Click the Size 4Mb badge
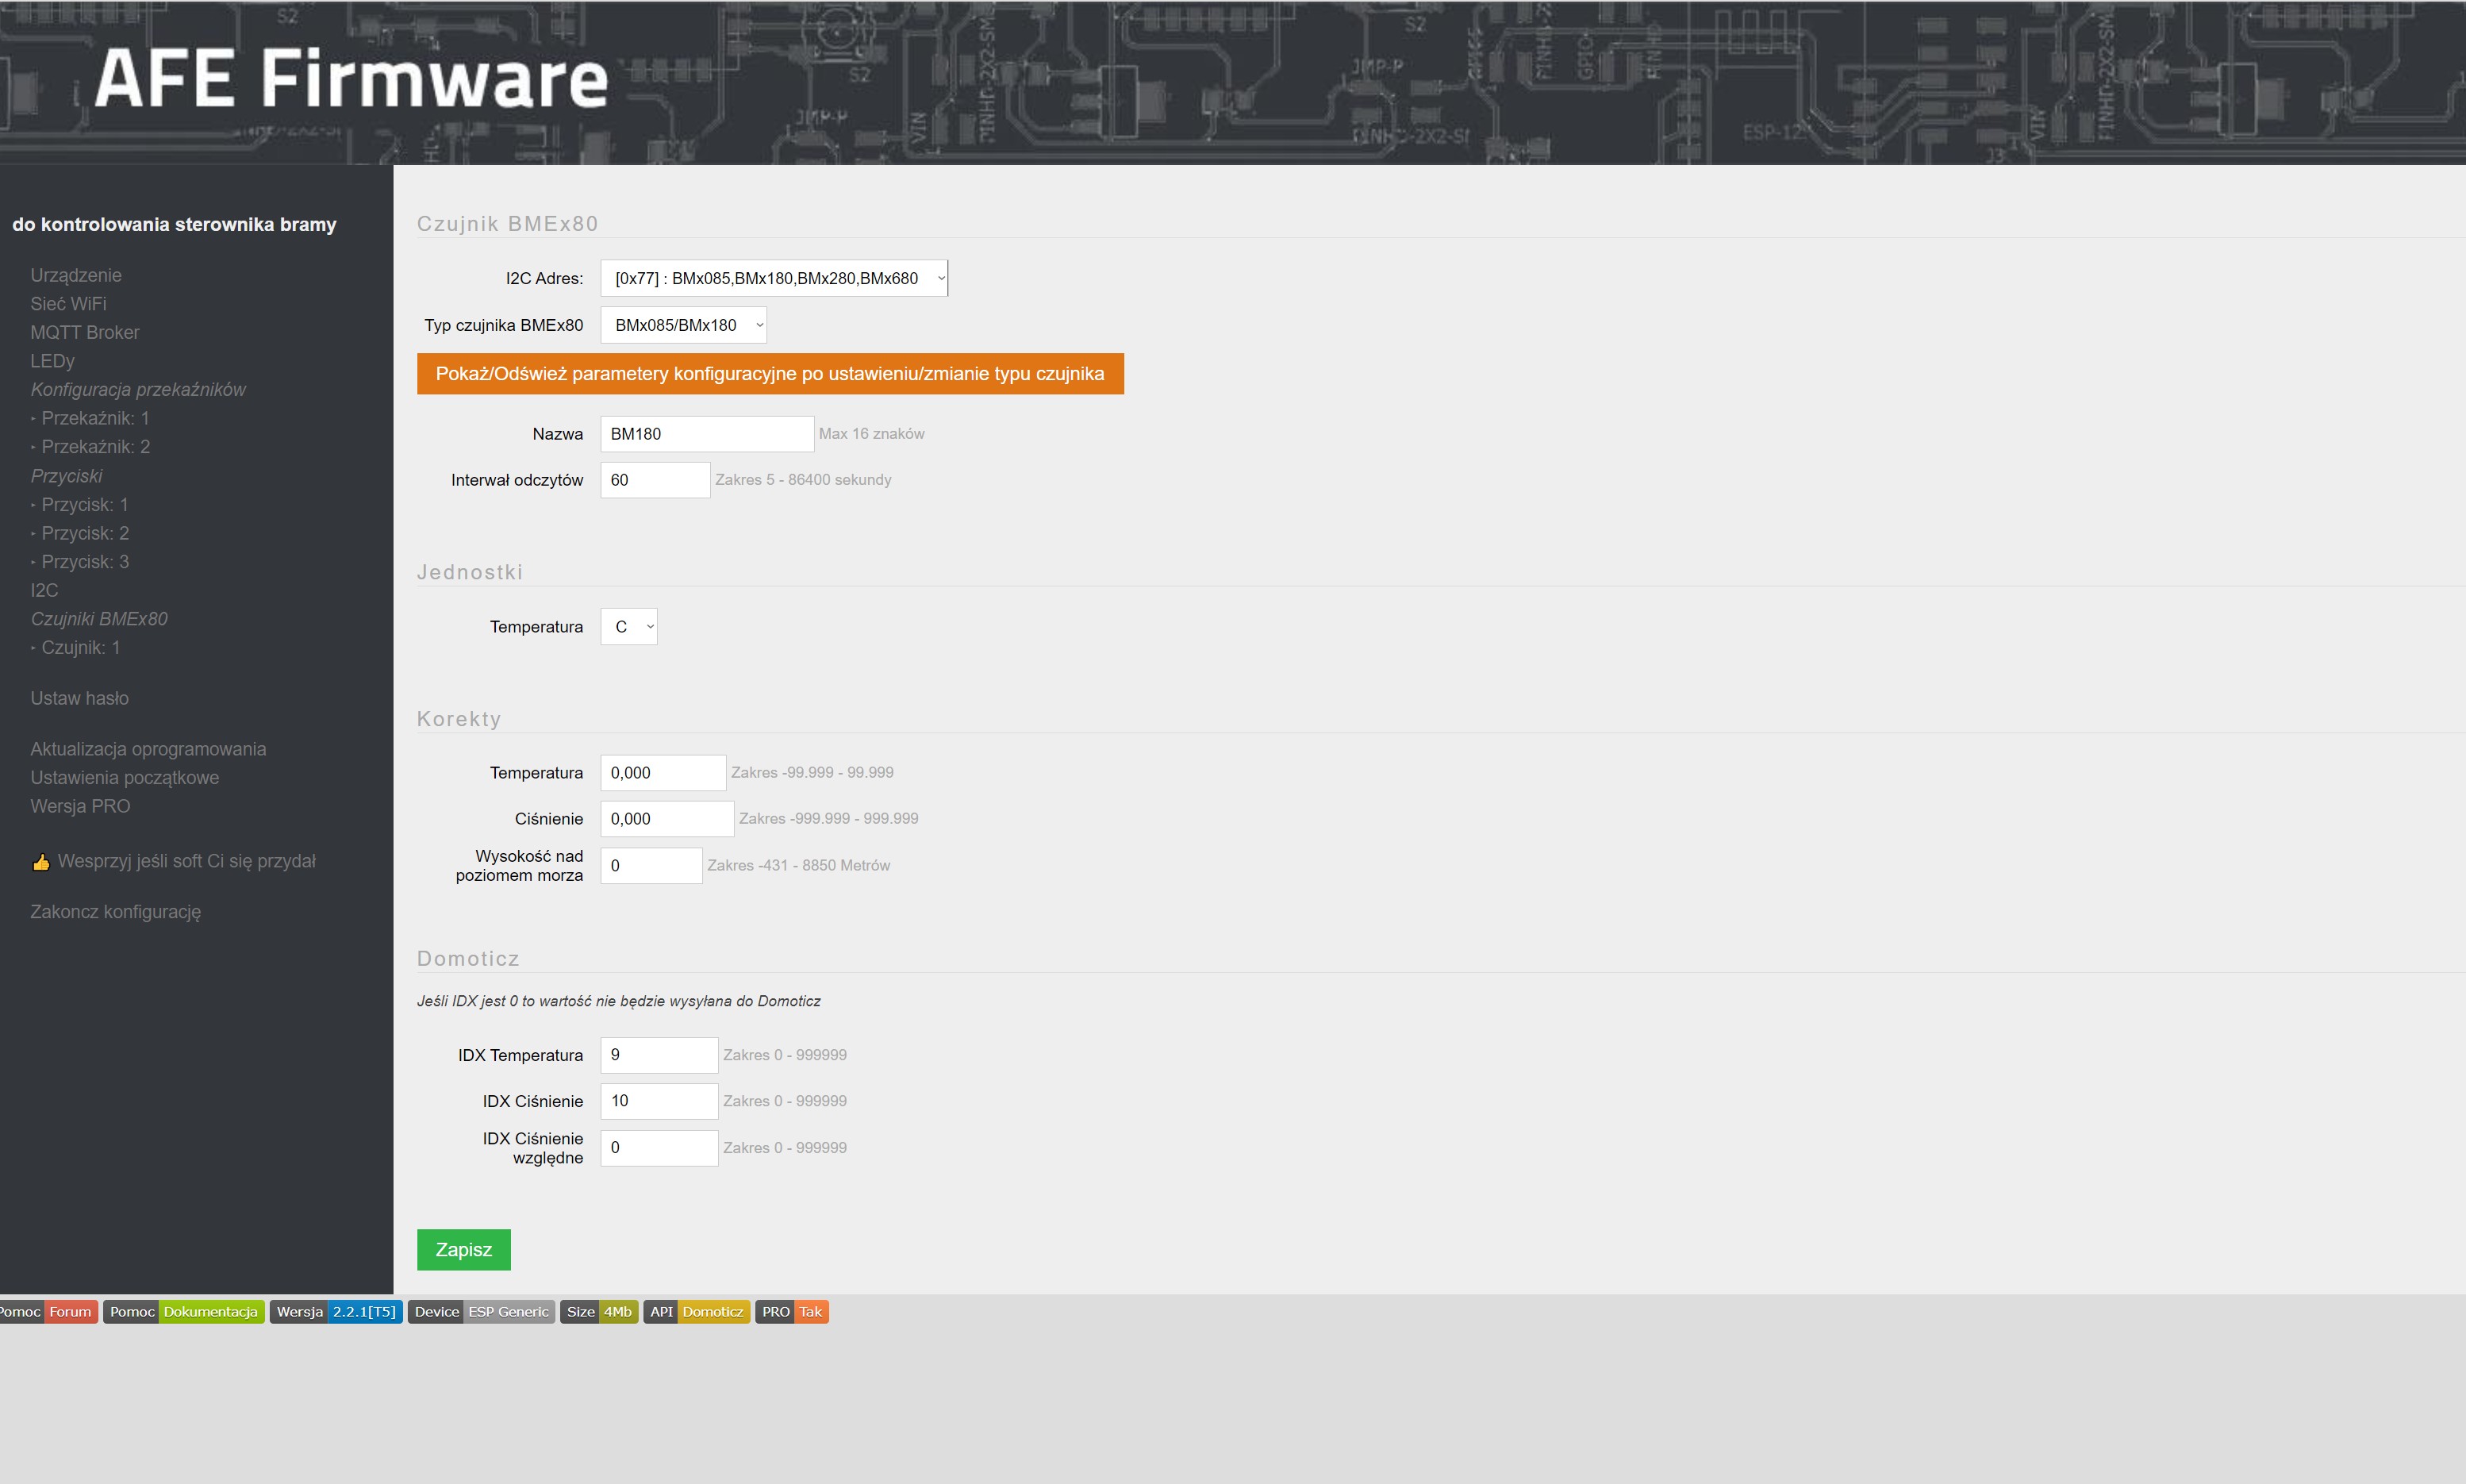 click(x=597, y=1311)
